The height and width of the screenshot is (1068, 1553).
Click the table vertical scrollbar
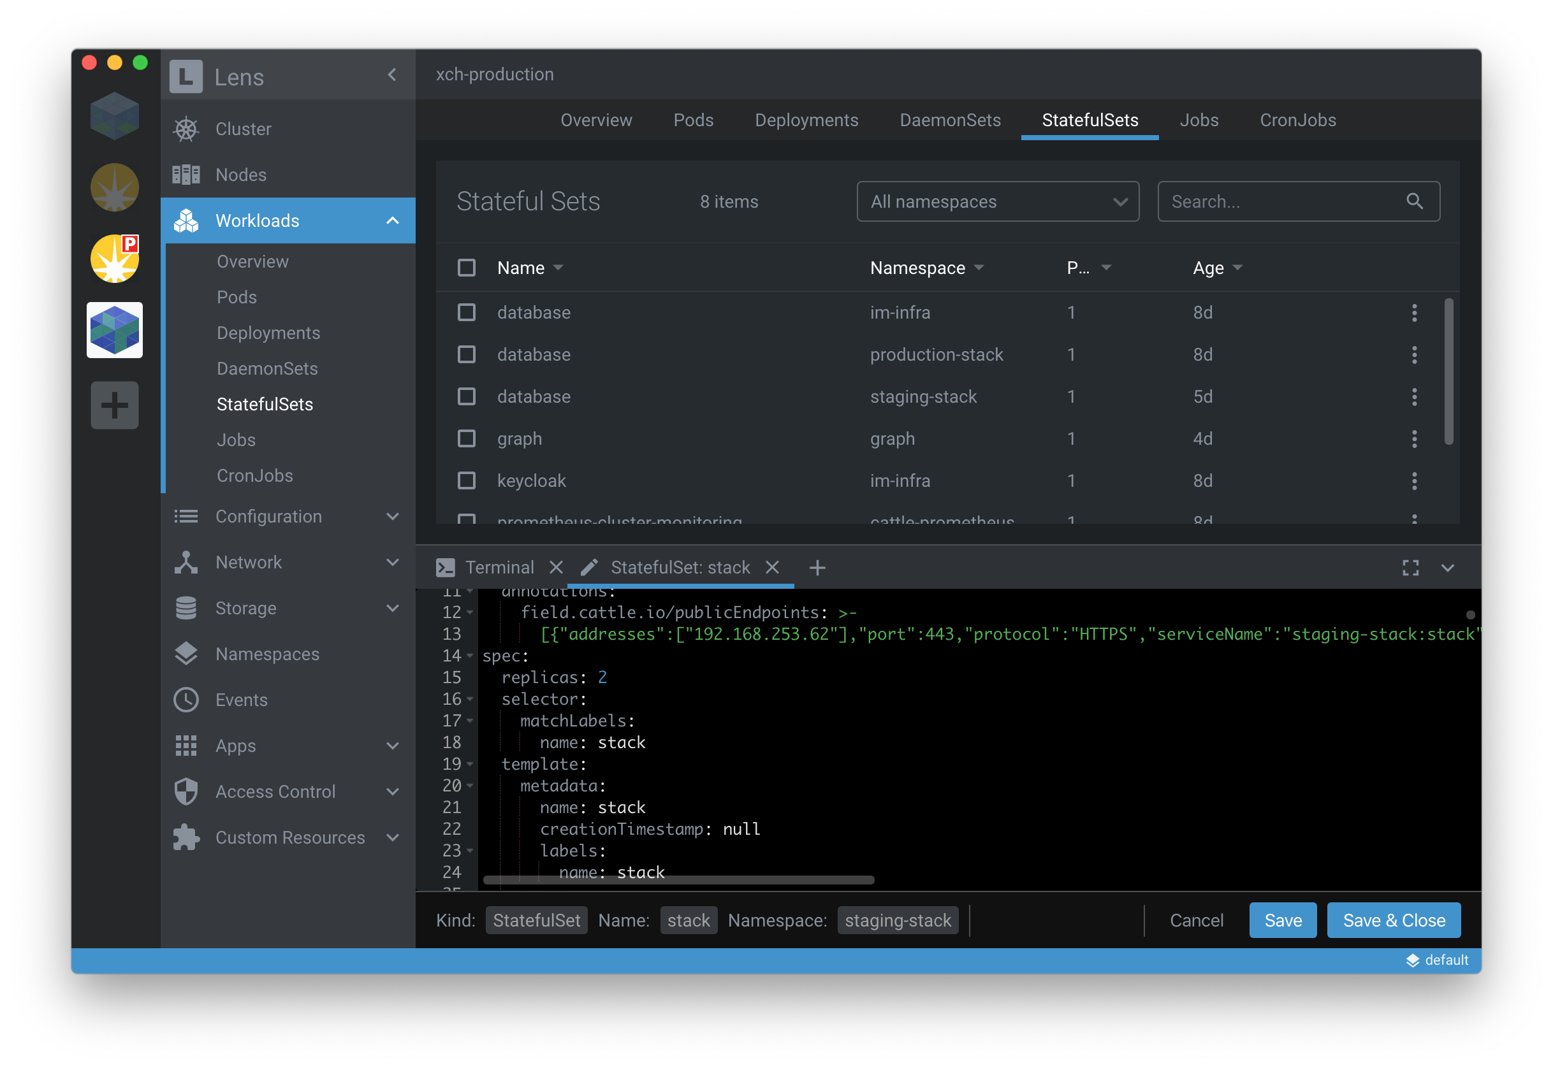1448,372
